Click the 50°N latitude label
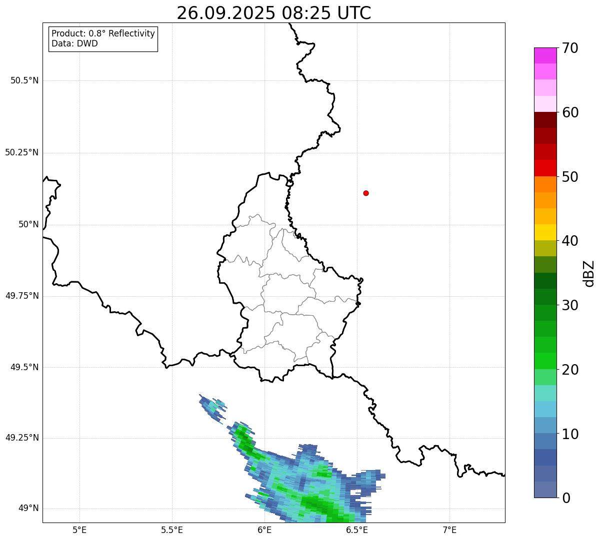This screenshot has height=540, width=601. point(28,224)
